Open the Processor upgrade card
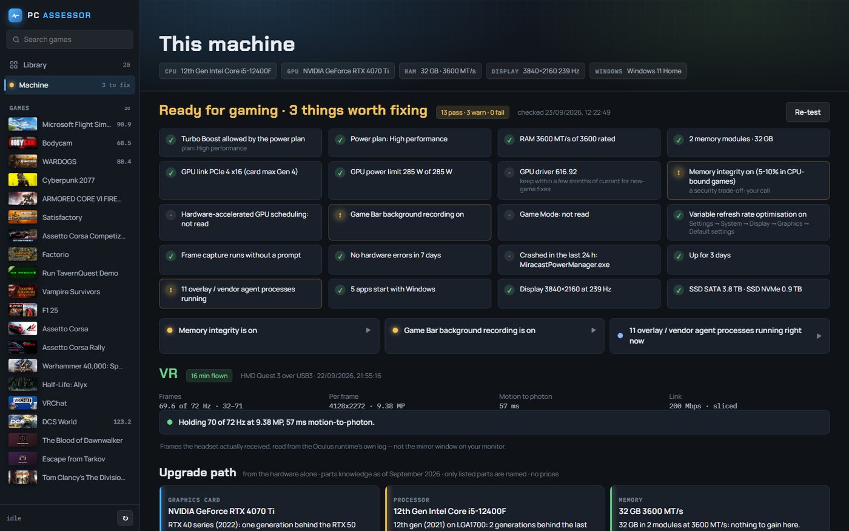Screen dimensions: 849x531 pos(494,509)
